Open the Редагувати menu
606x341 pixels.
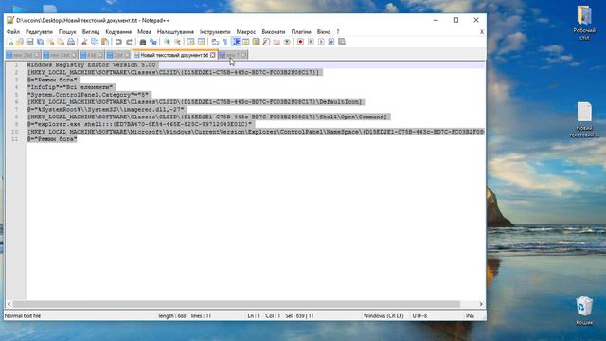[39, 31]
